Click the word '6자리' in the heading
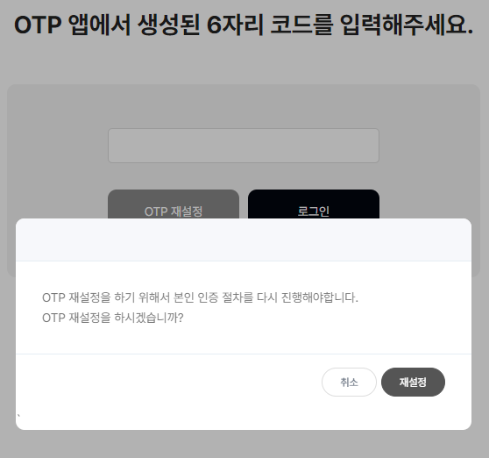Screen dimensions: 489x458 pos(236,25)
